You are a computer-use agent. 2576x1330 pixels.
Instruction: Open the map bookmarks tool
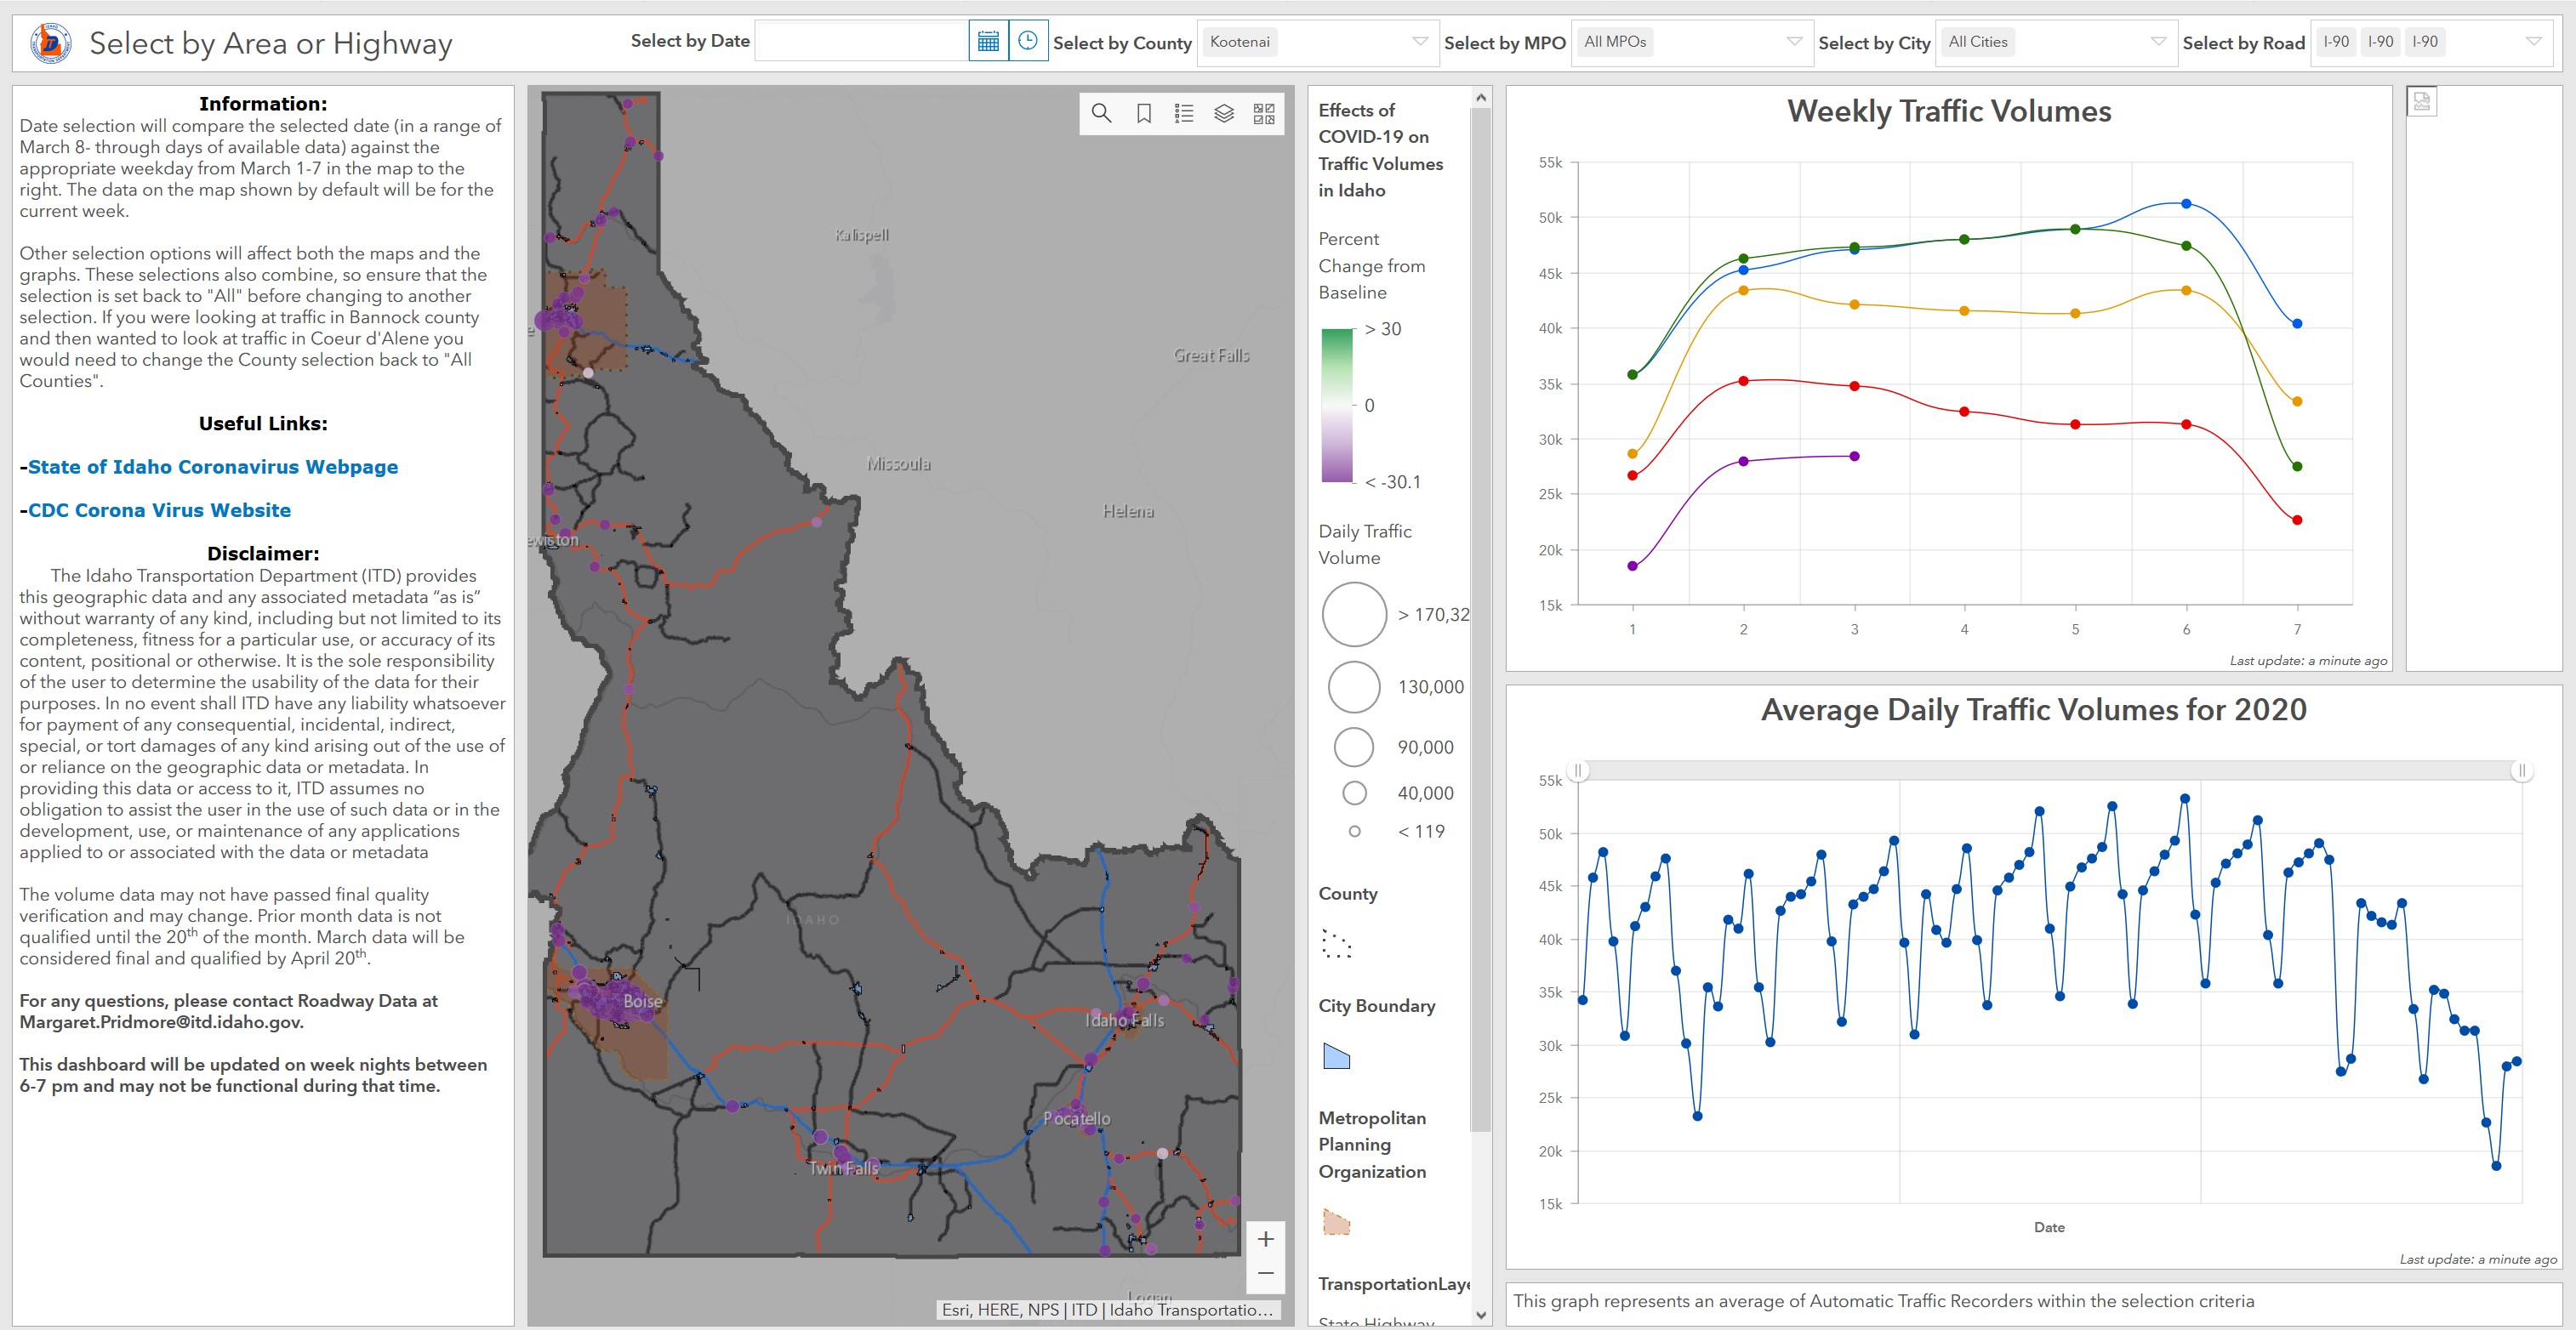1144,113
